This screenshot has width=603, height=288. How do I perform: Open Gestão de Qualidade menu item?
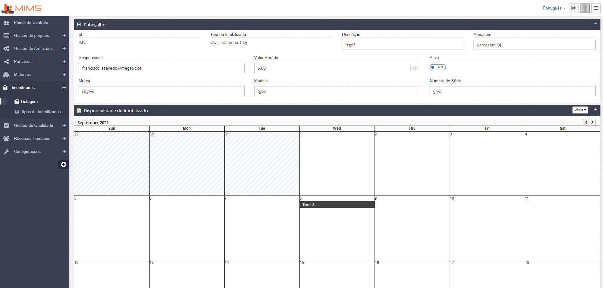pyautogui.click(x=35, y=126)
